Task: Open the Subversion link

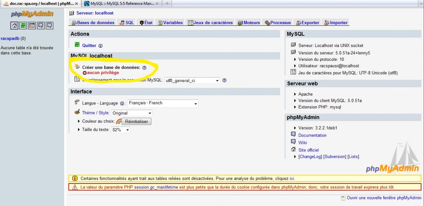Action: coord(335,157)
